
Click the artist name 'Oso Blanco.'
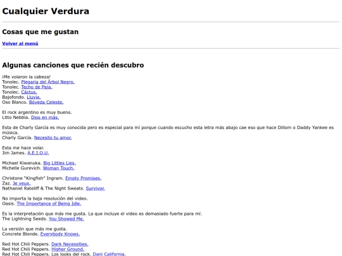(15, 102)
